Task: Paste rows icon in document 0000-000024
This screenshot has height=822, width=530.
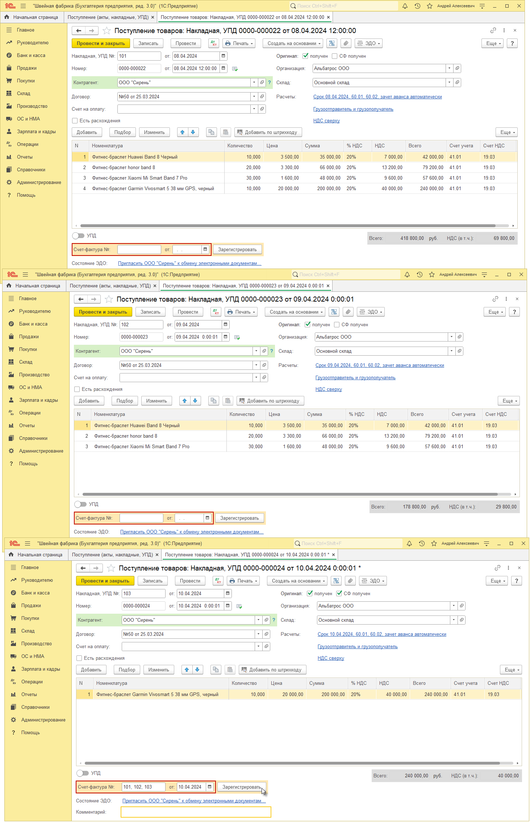Action: point(230,670)
